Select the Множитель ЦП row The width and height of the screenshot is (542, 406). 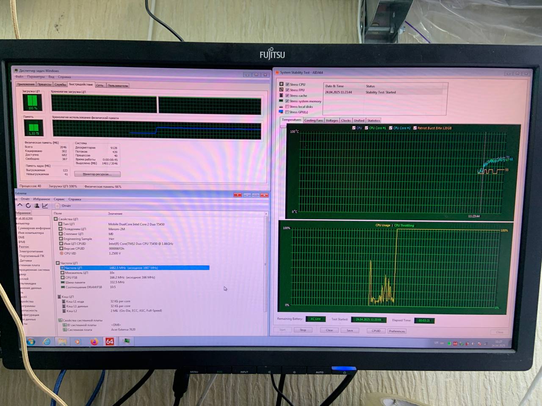coord(76,273)
